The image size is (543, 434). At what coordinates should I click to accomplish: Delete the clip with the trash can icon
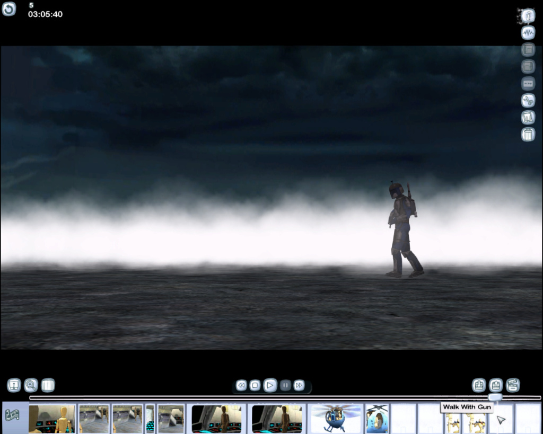coord(528,134)
